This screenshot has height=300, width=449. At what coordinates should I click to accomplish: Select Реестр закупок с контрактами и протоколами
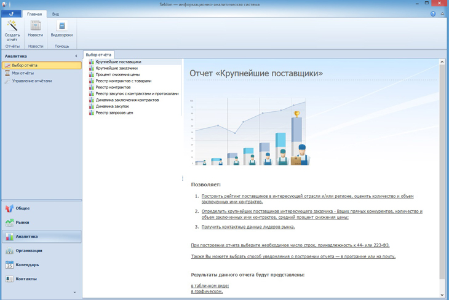click(x=137, y=93)
